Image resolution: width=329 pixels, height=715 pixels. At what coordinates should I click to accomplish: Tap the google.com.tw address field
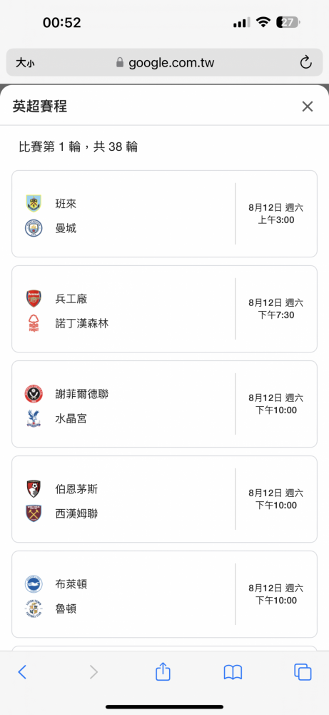(x=164, y=62)
